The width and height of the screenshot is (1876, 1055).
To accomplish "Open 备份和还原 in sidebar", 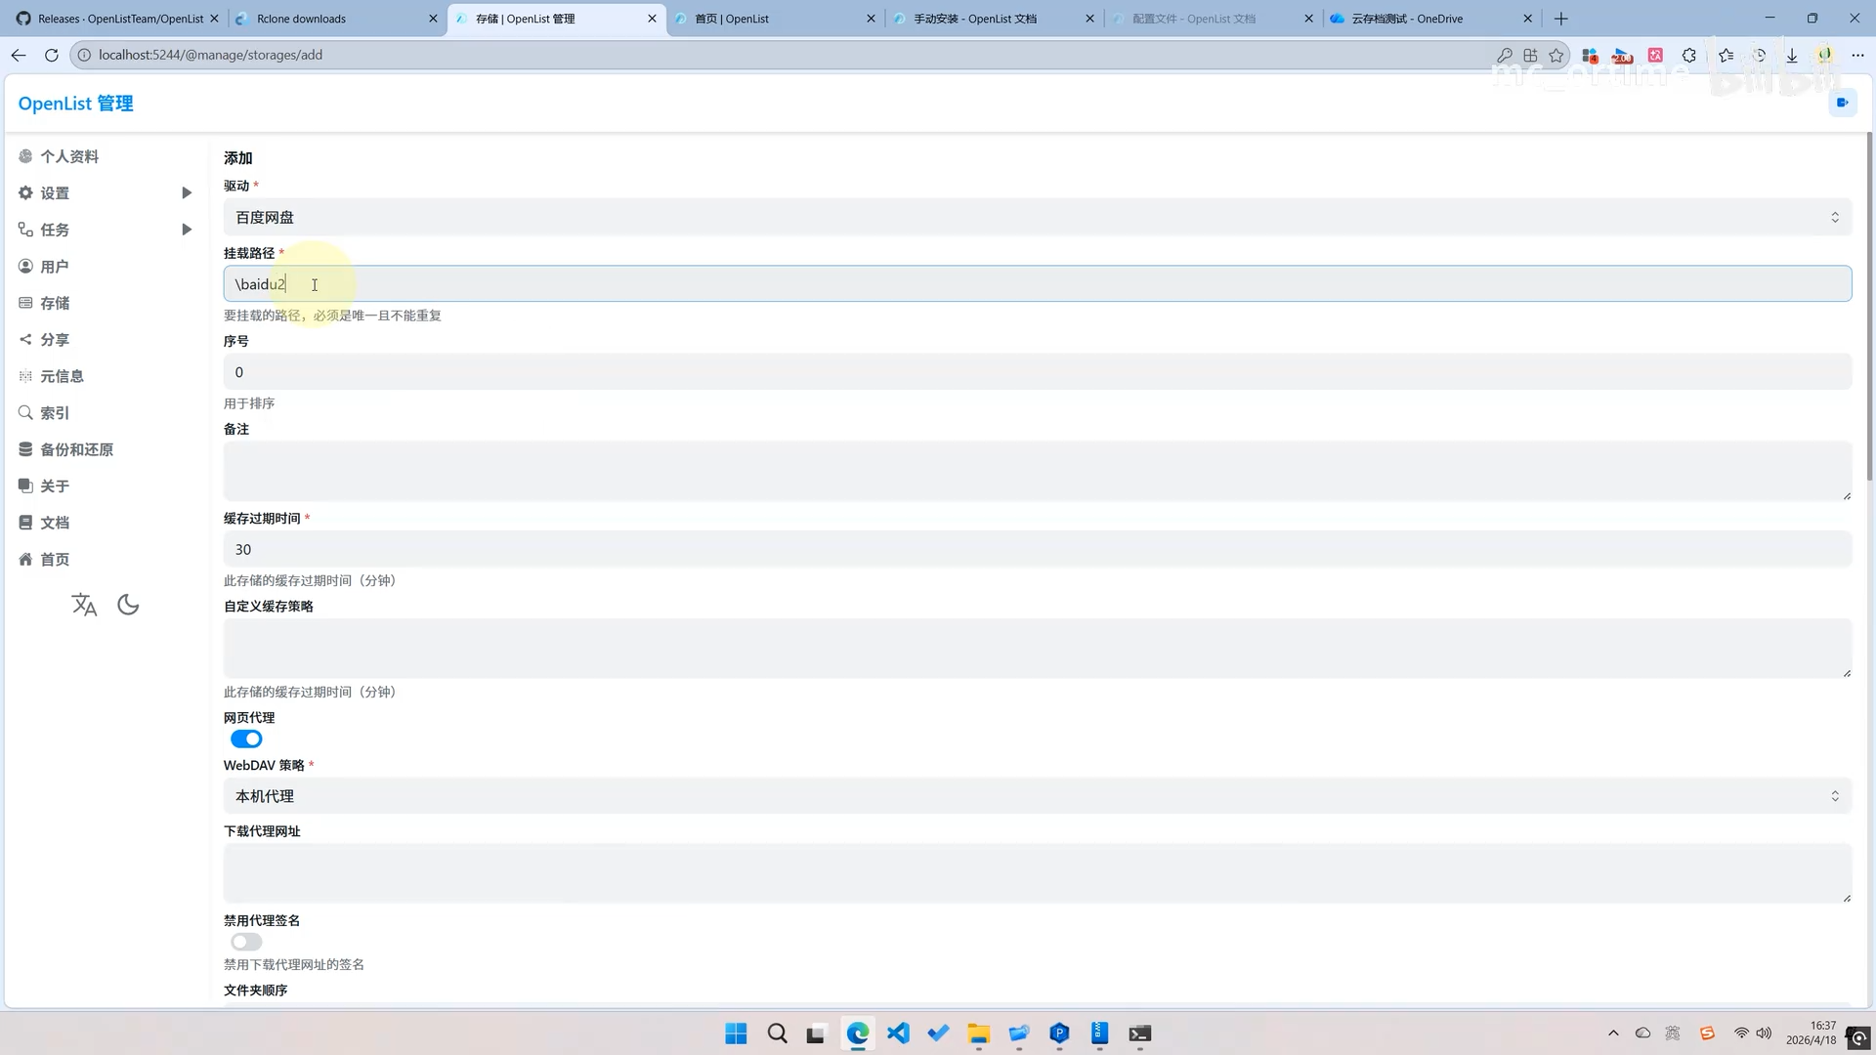I will point(76,449).
